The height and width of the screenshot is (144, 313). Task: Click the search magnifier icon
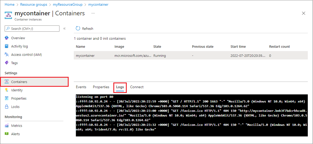point(8,29)
